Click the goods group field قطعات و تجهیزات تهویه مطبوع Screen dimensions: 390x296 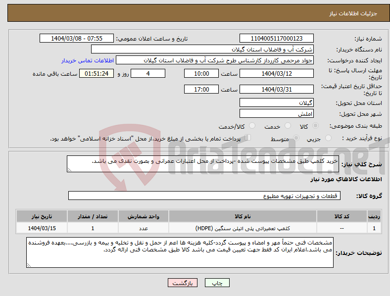[x=204, y=196]
